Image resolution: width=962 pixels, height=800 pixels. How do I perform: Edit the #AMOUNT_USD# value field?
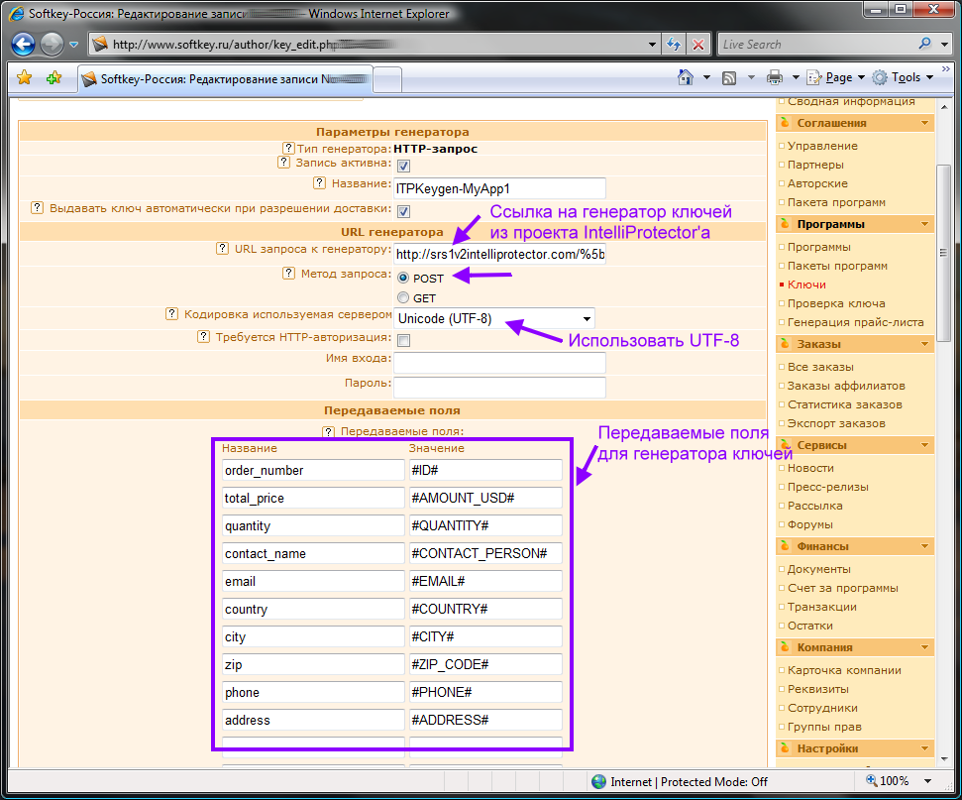pos(485,498)
